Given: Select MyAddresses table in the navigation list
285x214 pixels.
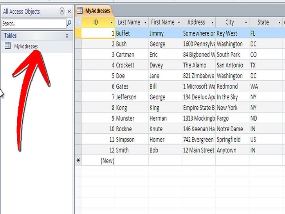Looking at the screenshot, I should tap(26, 46).
